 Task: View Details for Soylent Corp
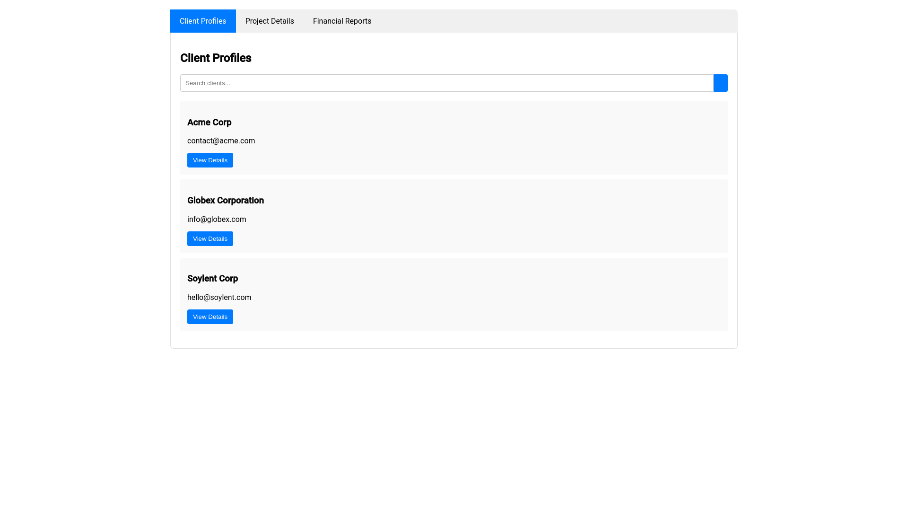coord(210,317)
